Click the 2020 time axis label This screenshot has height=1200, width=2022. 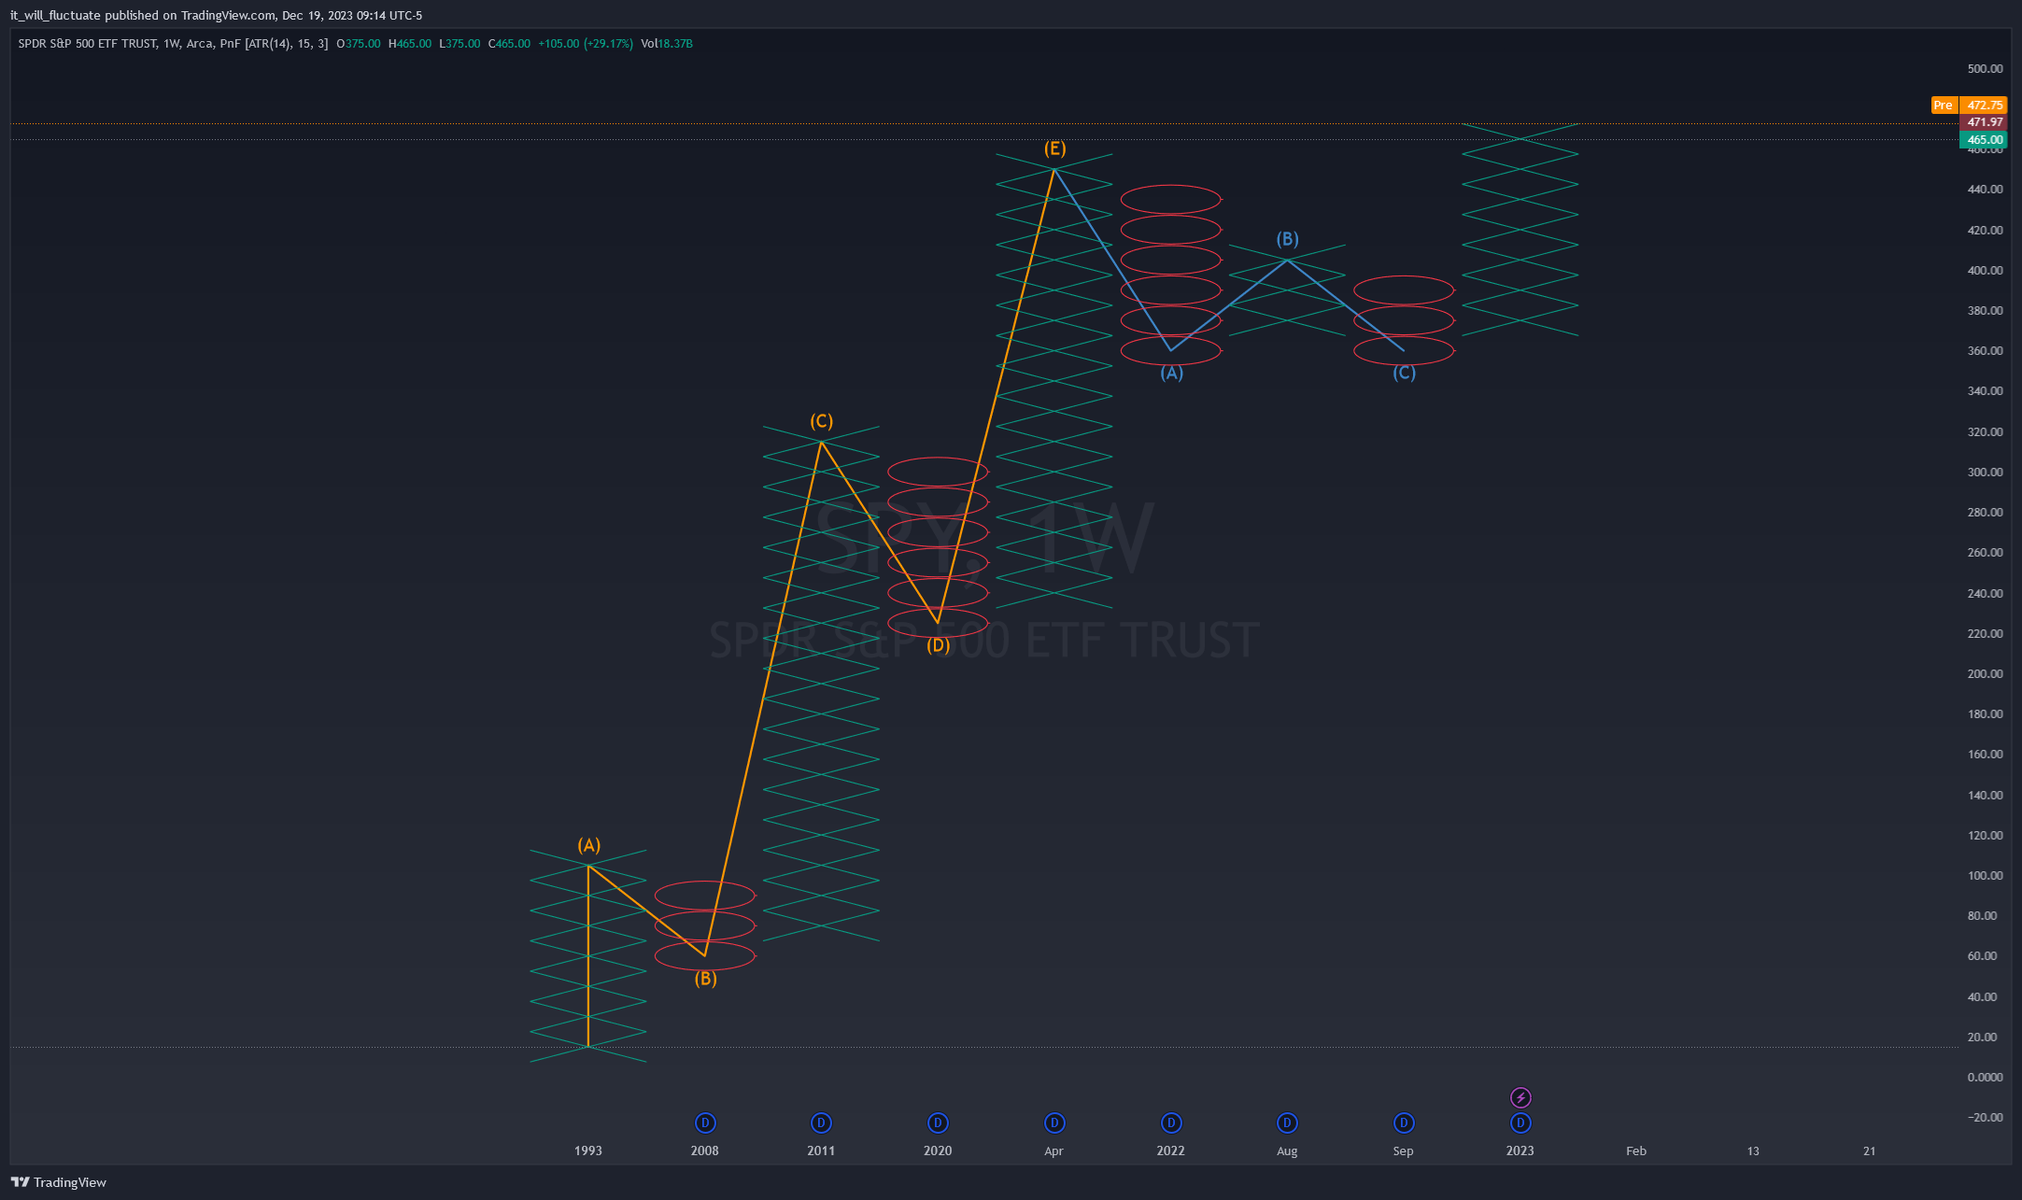pos(938,1151)
